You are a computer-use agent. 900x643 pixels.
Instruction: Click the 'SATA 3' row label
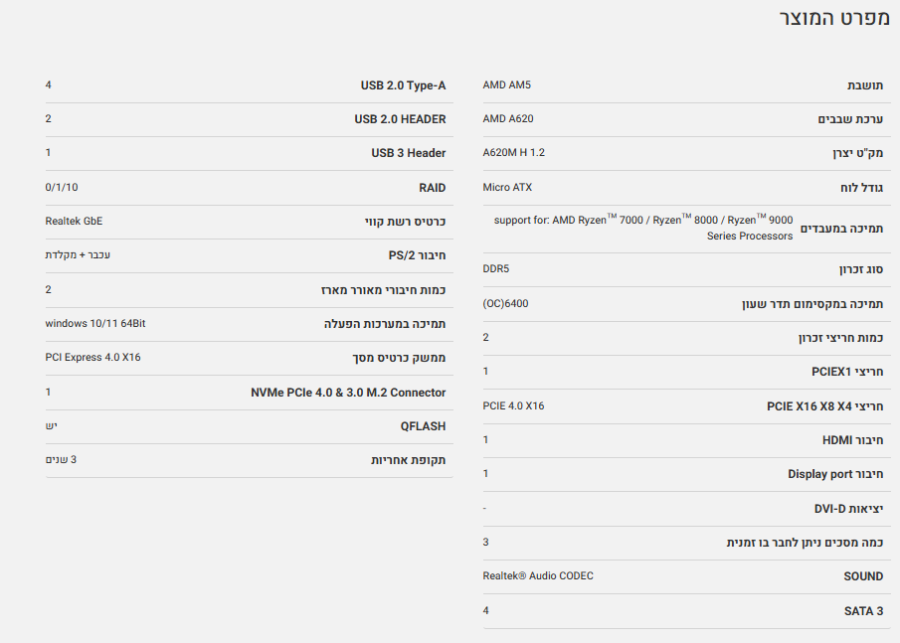click(863, 611)
